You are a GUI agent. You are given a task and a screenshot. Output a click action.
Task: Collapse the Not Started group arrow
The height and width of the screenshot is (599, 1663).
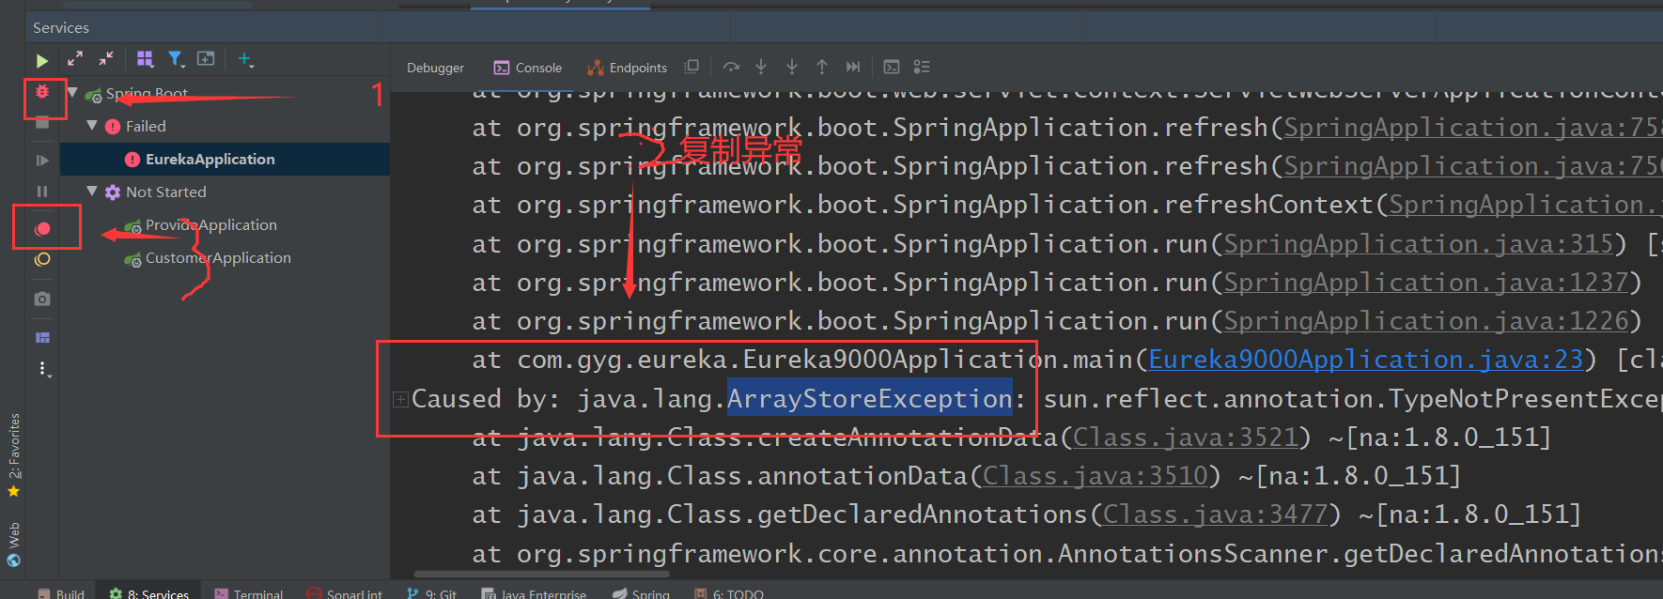92,192
